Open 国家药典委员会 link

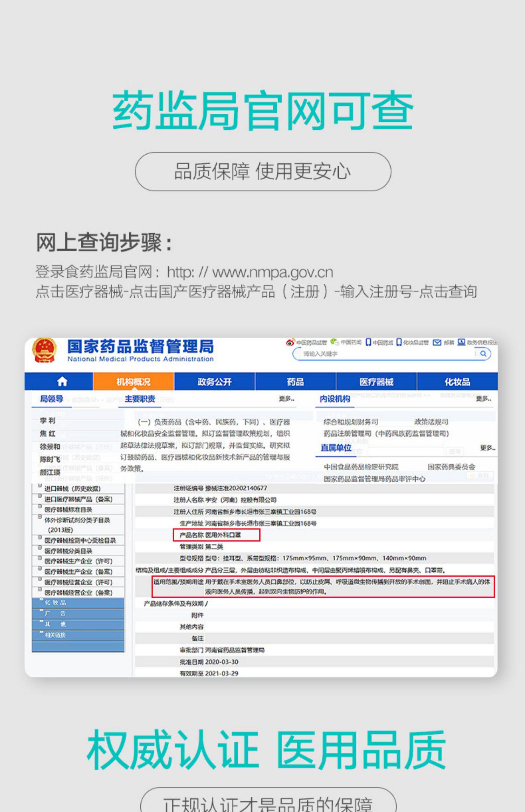click(x=451, y=466)
